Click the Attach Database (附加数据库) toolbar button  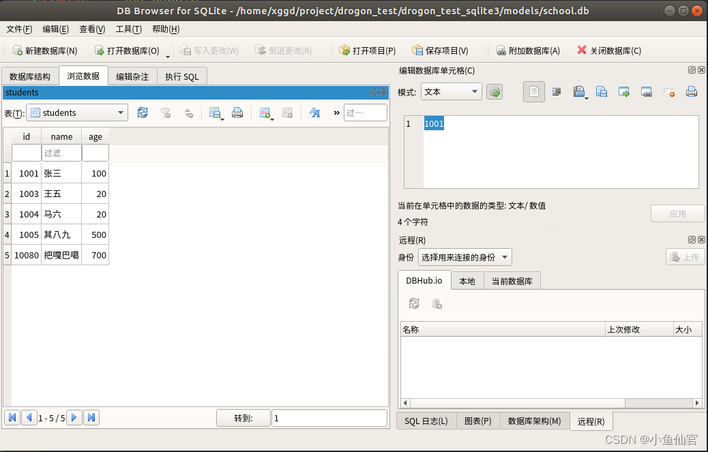528,50
